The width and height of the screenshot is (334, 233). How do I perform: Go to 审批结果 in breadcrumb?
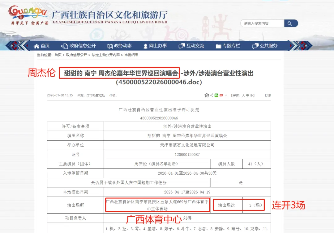[131, 55]
